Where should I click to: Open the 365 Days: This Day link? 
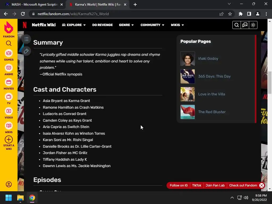pyautogui.click(x=214, y=76)
